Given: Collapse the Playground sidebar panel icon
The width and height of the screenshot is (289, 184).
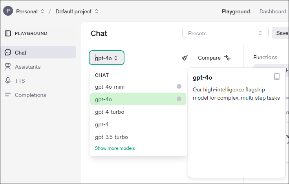Looking at the screenshot, I should click(x=8, y=33).
